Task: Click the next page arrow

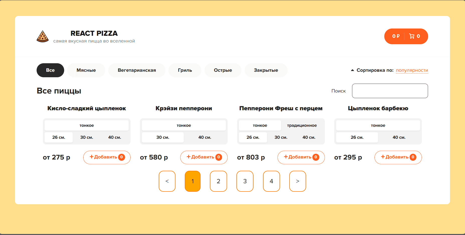Action: [297, 181]
